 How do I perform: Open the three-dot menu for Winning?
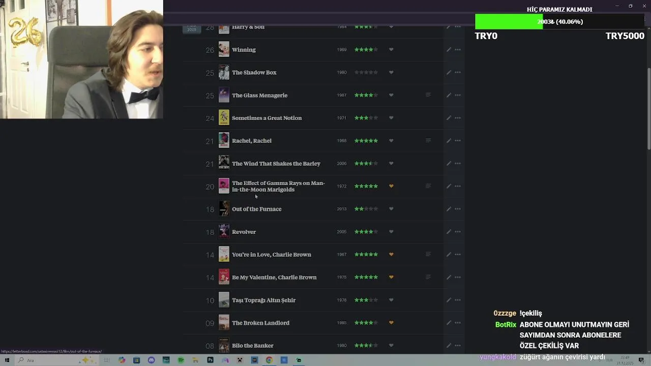458,50
